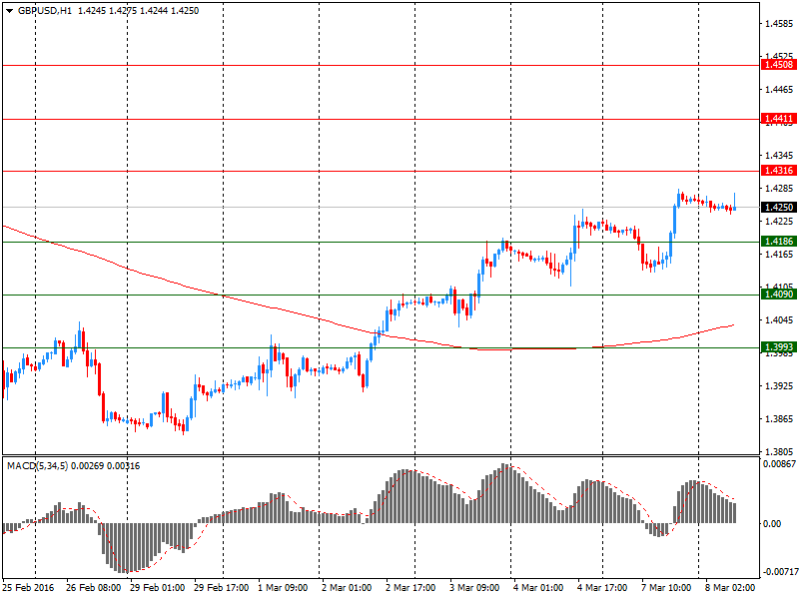The image size is (799, 599).
Task: Select the 1.4411 red price label
Action: (x=779, y=119)
